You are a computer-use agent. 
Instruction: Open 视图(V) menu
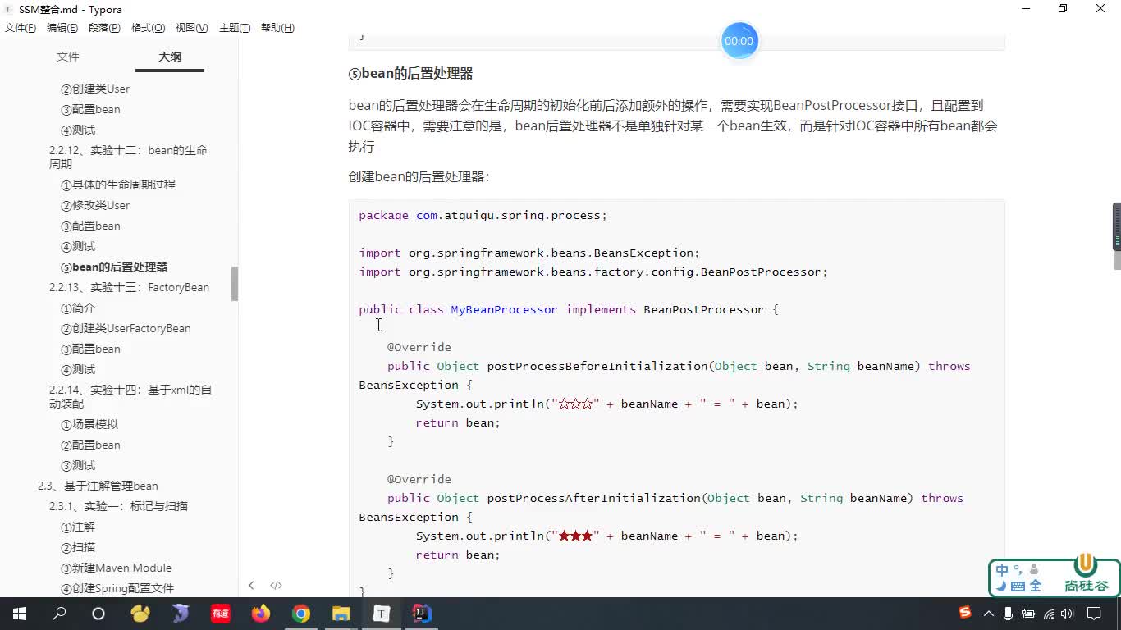191,28
